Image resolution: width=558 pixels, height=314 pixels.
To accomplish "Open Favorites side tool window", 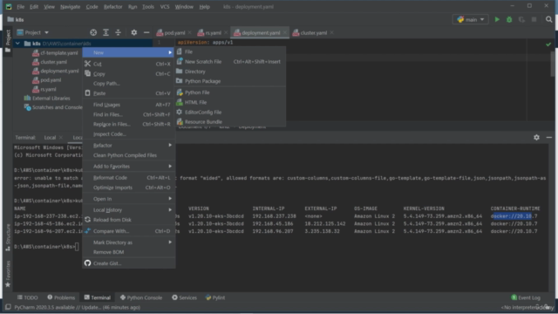I will coord(8,274).
